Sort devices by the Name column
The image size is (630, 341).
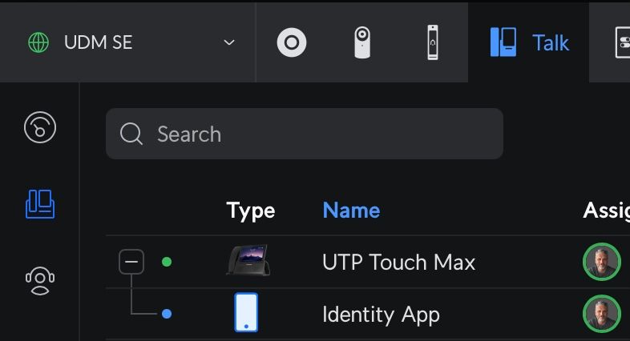point(351,211)
